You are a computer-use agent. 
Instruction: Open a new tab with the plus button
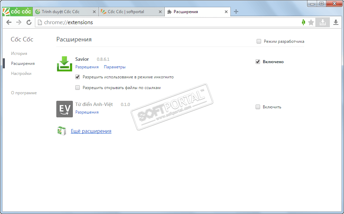click(236, 12)
